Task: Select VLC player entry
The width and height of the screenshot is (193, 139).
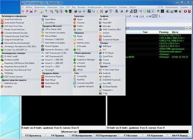Action: [103, 49]
